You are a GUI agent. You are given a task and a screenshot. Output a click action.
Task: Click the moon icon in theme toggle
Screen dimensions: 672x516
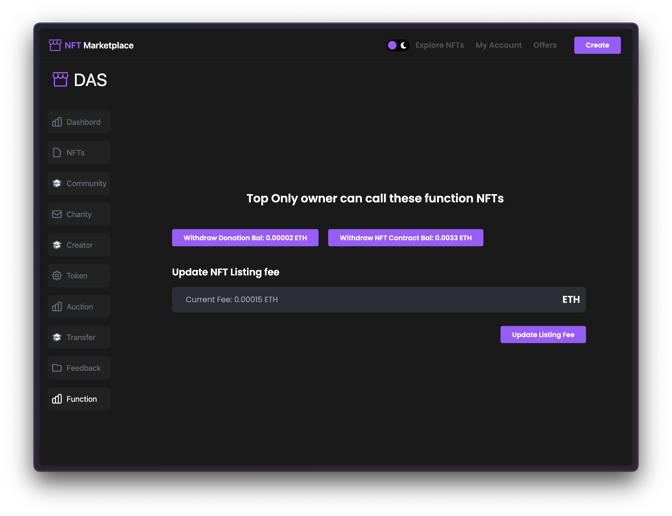coord(404,45)
